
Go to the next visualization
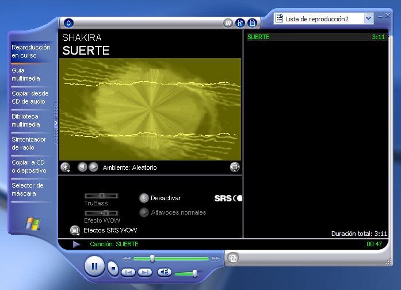pyautogui.click(x=93, y=167)
